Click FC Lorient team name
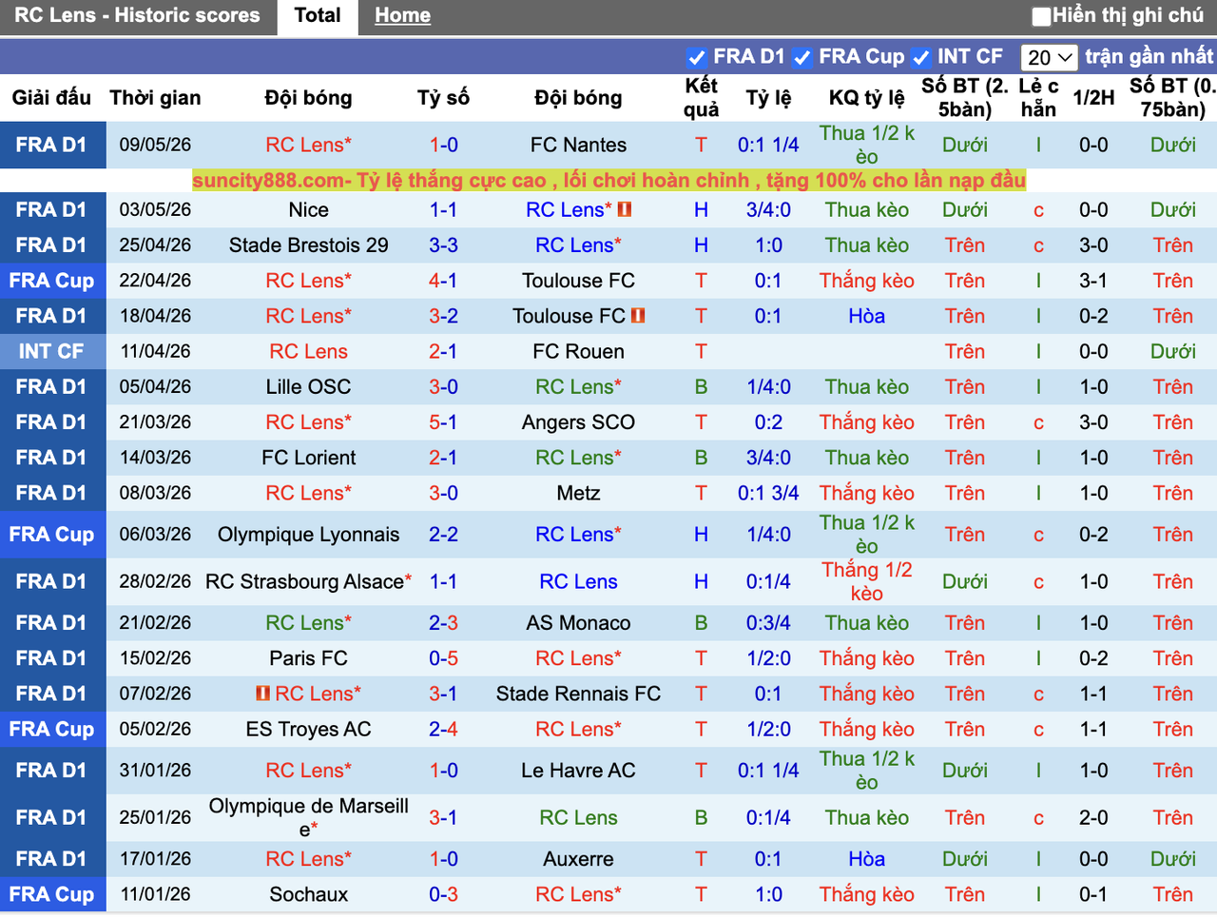 [x=308, y=458]
